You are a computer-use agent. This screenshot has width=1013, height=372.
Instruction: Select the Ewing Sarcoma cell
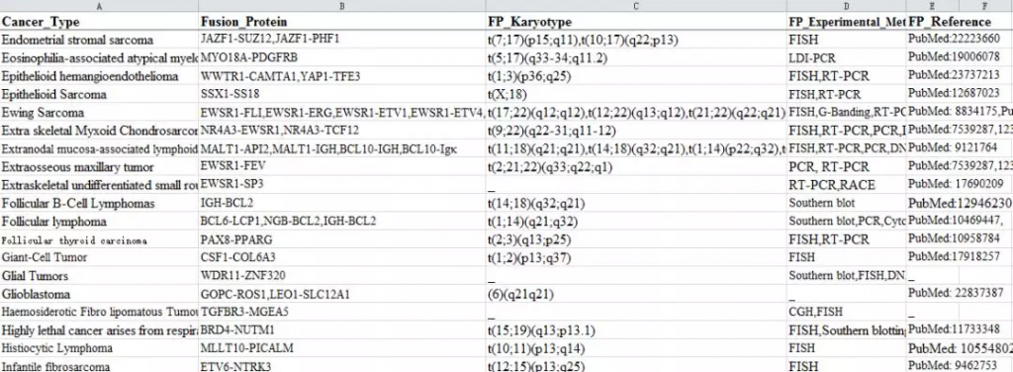[99, 113]
